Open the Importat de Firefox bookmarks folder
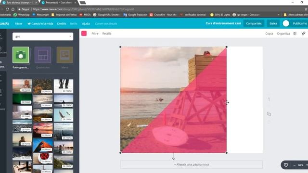308x173 pixels. point(64,15)
